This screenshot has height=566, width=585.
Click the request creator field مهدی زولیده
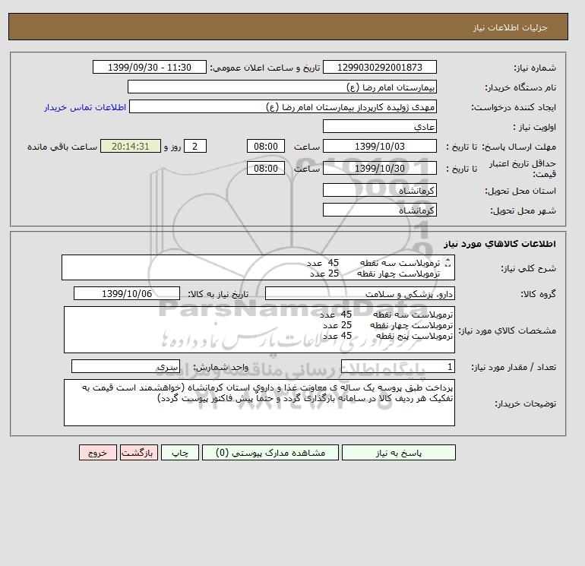(x=283, y=106)
